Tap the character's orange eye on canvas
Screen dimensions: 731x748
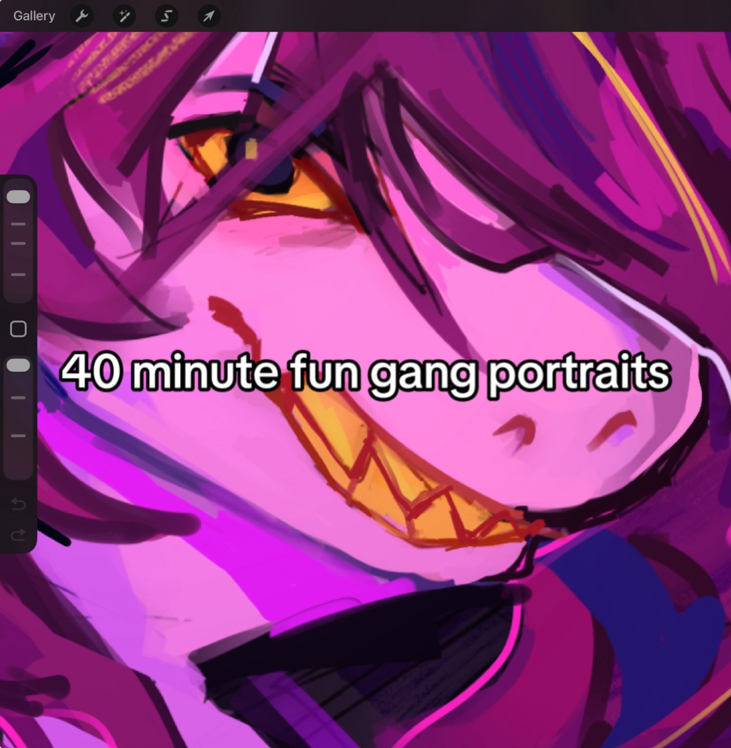point(267,171)
